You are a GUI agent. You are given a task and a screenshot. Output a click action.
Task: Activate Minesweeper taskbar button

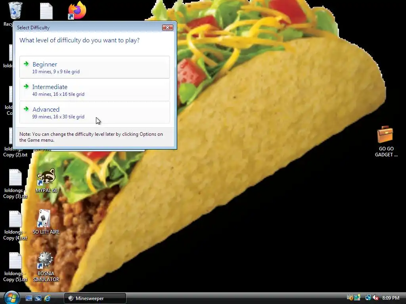tap(95, 298)
